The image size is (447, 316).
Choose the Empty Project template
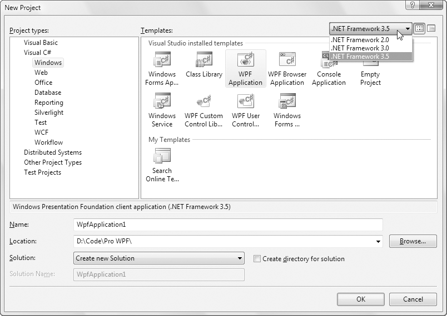coord(370,78)
